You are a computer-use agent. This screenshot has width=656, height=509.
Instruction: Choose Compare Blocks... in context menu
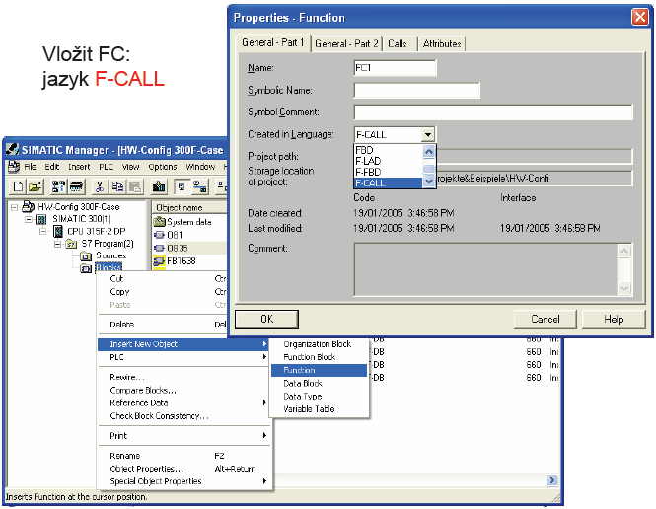[x=183, y=391]
